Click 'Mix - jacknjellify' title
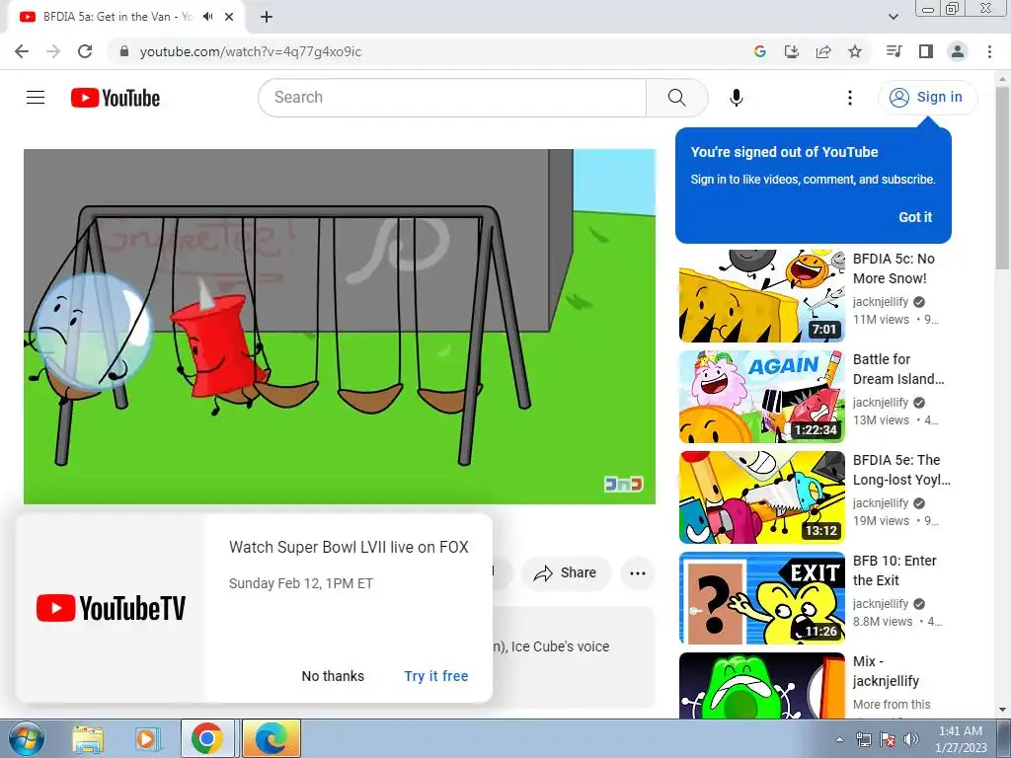This screenshot has height=758, width=1011. pos(886,671)
